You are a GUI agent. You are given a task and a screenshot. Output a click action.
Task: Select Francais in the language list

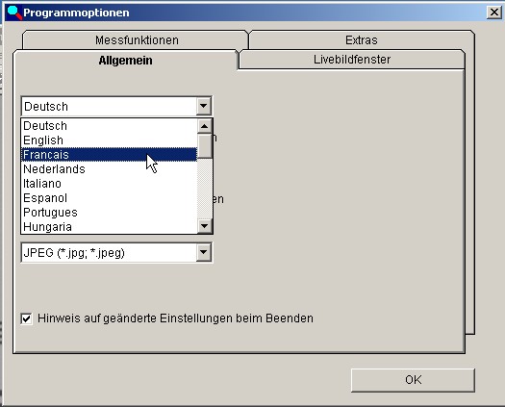click(109, 155)
